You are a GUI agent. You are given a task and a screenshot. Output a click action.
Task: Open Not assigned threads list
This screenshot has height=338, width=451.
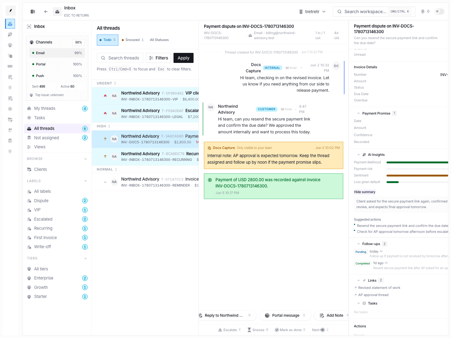coord(57,138)
